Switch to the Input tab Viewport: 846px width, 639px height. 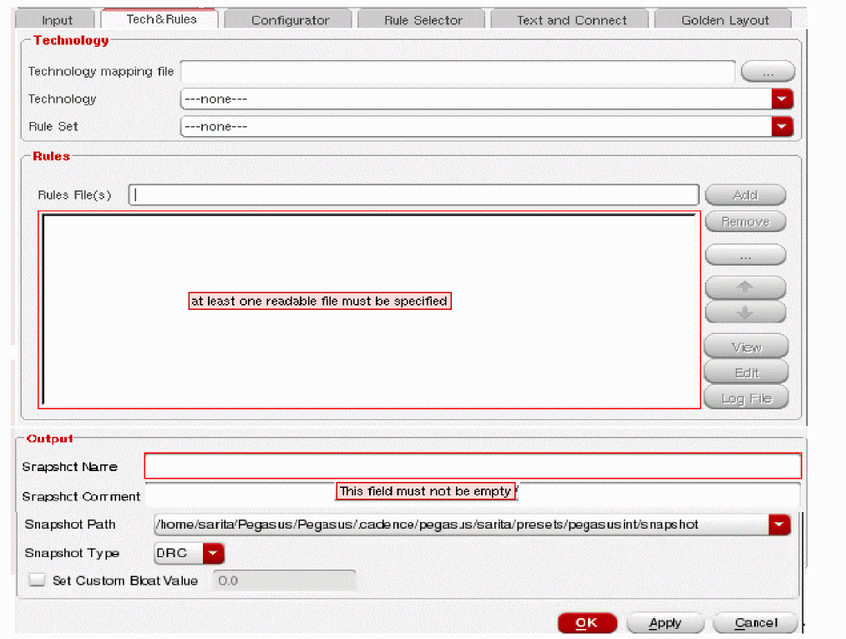[x=57, y=20]
